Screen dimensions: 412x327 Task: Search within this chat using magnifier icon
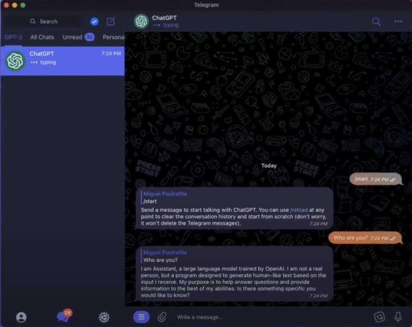click(x=376, y=21)
